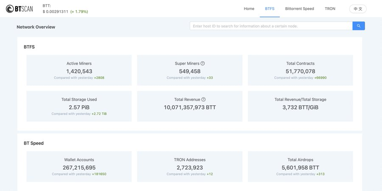
Task: Click the +181650 change figure
Action: [x=99, y=174]
